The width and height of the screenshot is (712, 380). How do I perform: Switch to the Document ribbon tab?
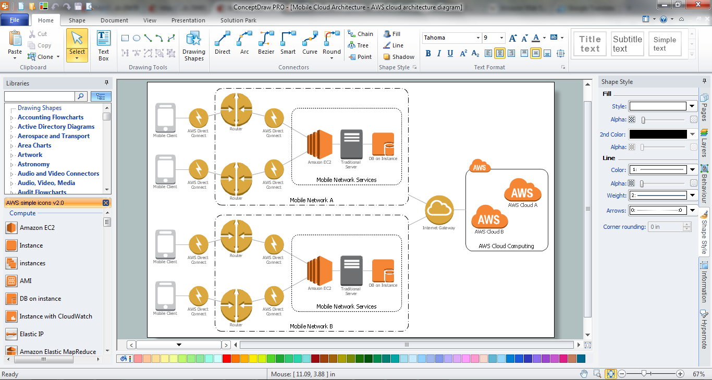pyautogui.click(x=114, y=20)
